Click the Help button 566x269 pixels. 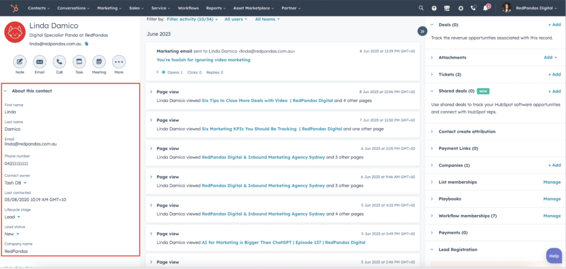click(x=554, y=256)
